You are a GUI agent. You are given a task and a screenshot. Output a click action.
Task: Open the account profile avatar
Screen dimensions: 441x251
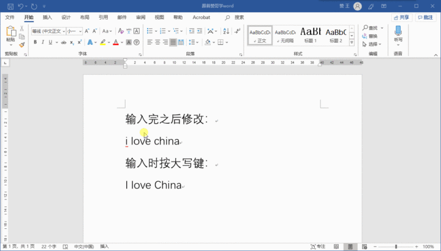click(x=358, y=6)
